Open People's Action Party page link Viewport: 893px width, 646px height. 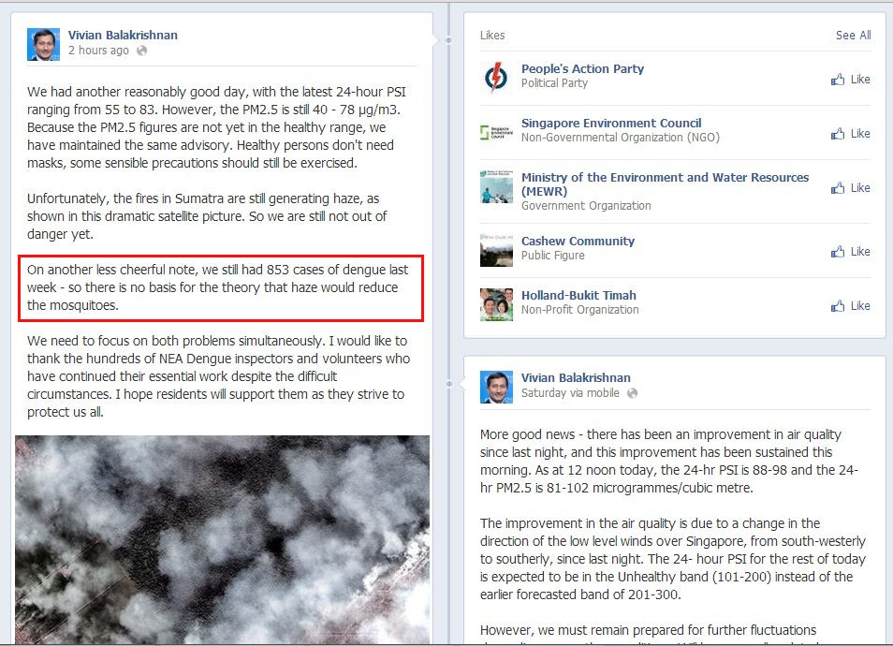pos(582,68)
